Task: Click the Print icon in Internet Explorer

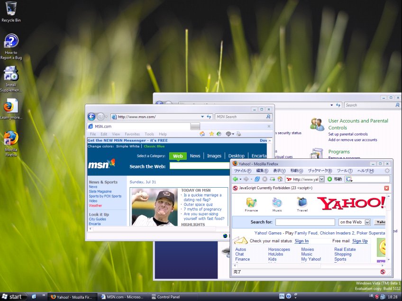Action: 239,134
